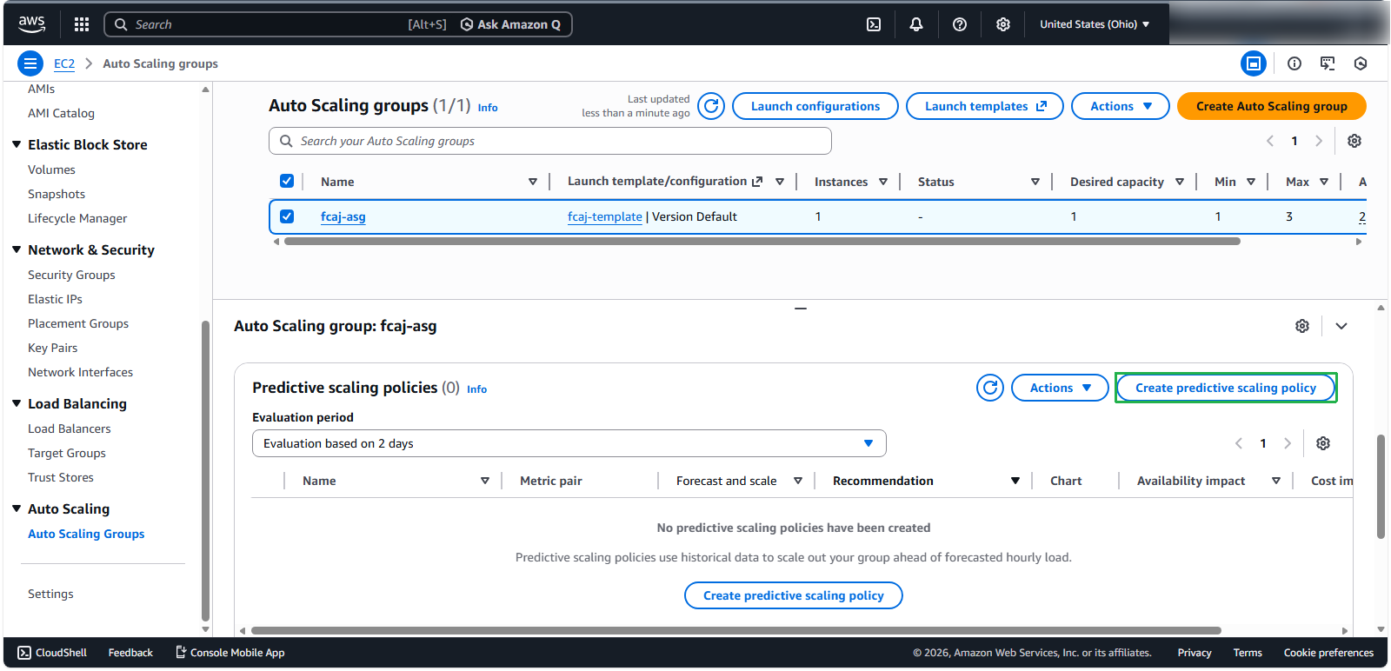Open the fcaj-asg detail panel settings gear

[1302, 326]
